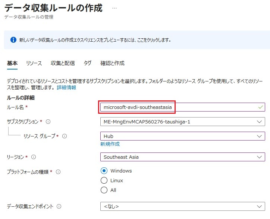Viewport: 270px width, 219px height.
Task: Click the info icon beside データ収集エンドポイント
Action: 59,206
